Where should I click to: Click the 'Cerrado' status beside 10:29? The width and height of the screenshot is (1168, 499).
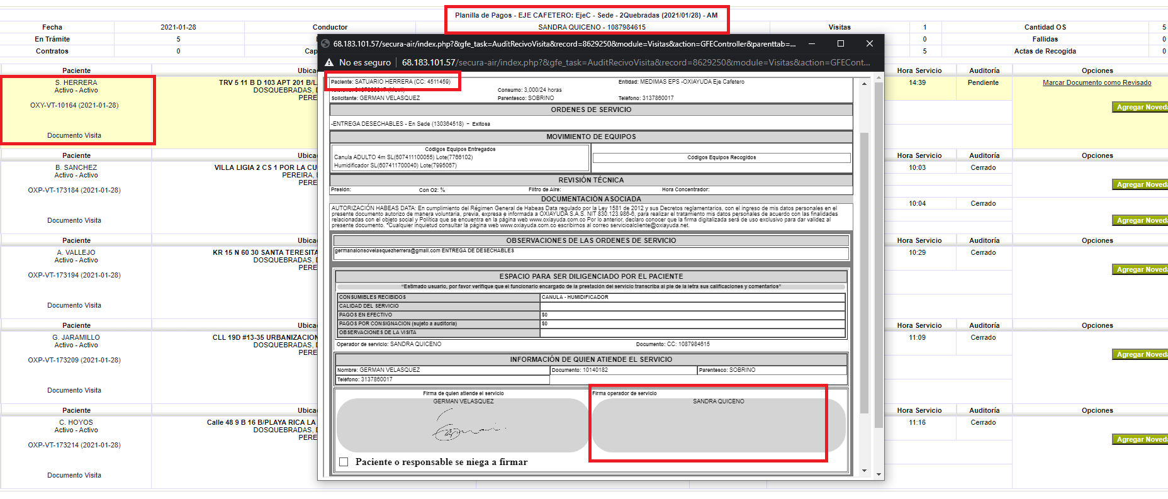pyautogui.click(x=983, y=252)
